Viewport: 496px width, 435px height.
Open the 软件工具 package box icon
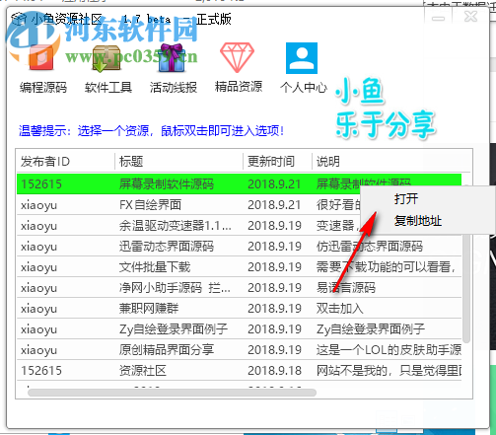point(106,58)
